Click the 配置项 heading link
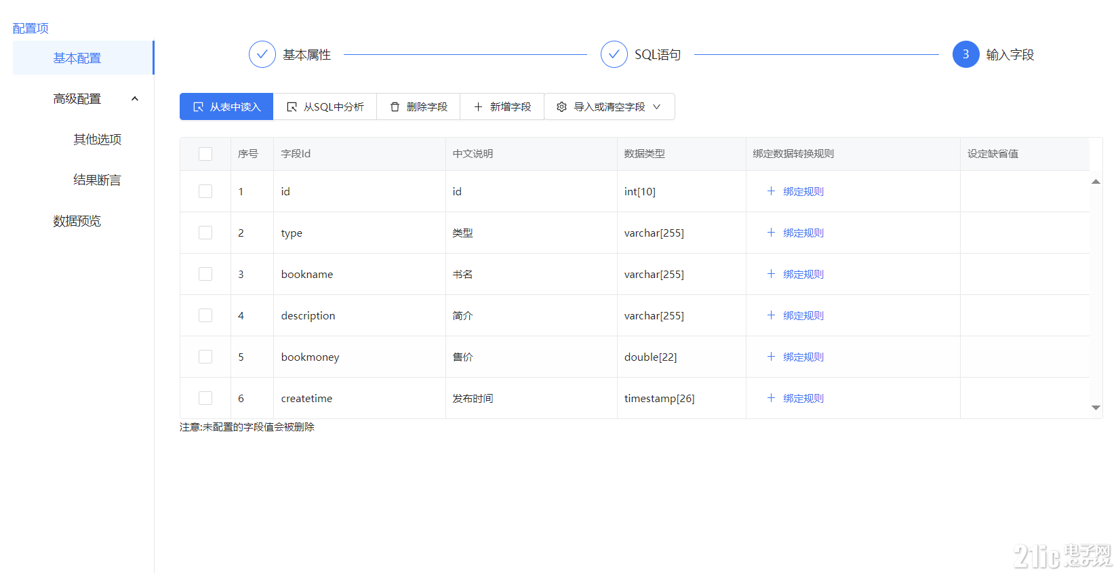The width and height of the screenshot is (1118, 573). coord(31,28)
